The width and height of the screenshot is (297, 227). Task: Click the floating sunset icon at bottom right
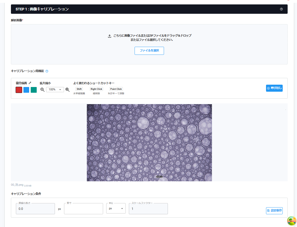(292, 221)
